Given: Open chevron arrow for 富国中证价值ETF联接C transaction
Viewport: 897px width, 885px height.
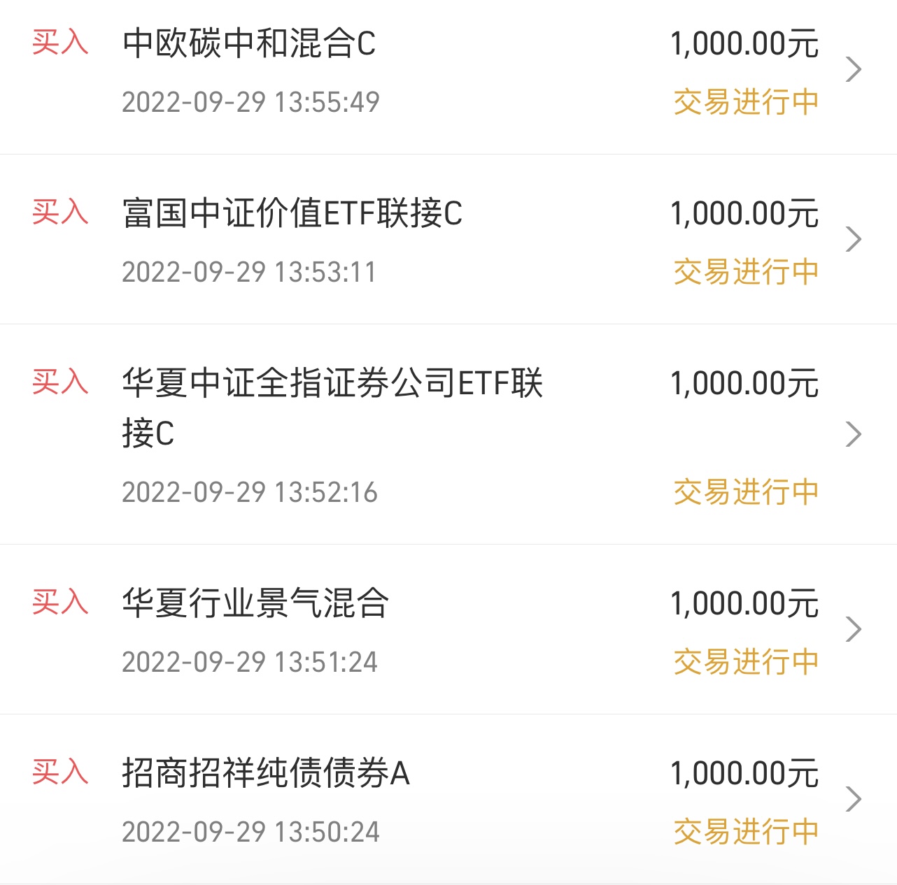Looking at the screenshot, I should 853,239.
